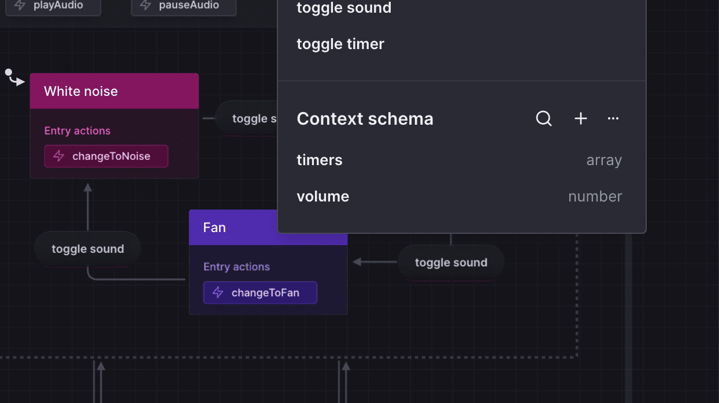719x403 pixels.
Task: Add a context property using the plus icon
Action: pos(580,118)
